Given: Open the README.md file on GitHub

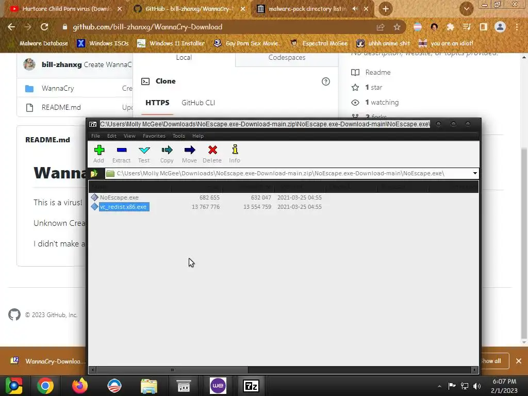Looking at the screenshot, I should [x=61, y=107].
